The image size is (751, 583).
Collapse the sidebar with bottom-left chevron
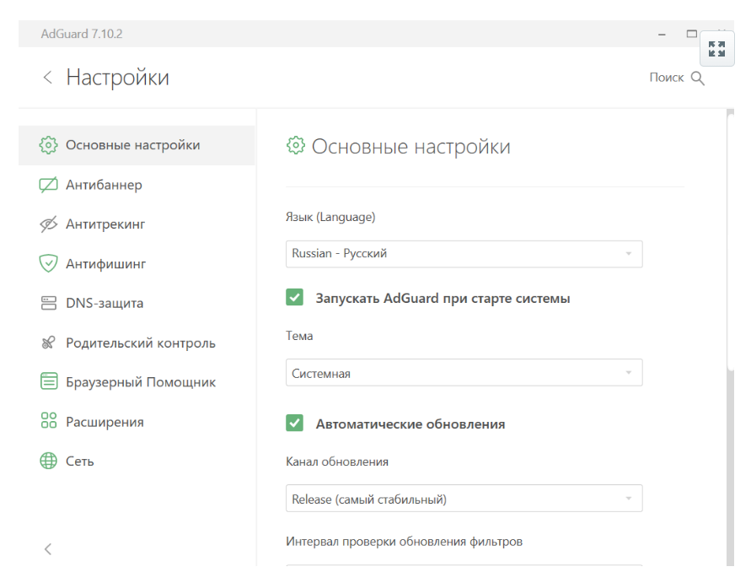click(x=48, y=549)
